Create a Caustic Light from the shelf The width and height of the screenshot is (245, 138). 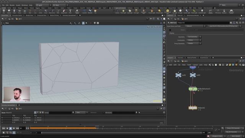point(187,11)
